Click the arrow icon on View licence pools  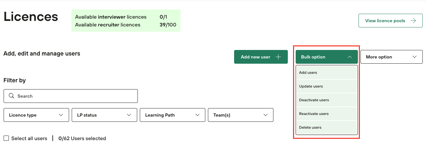click(x=413, y=21)
